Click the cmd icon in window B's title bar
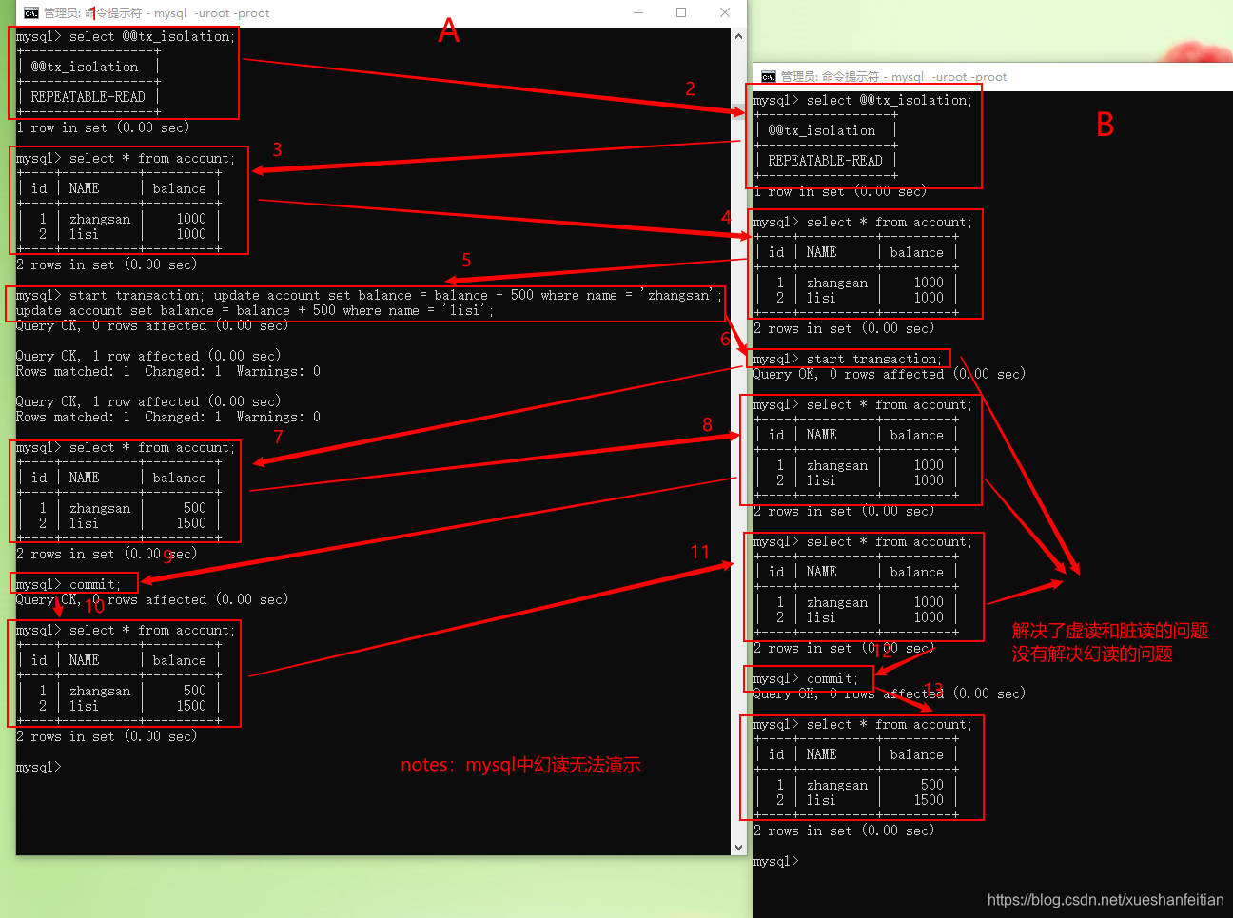This screenshot has width=1233, height=918. point(769,77)
